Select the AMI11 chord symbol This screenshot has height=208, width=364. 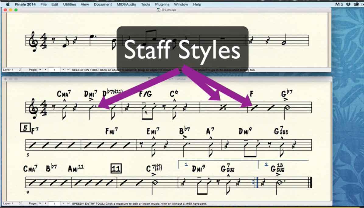[x=76, y=168]
